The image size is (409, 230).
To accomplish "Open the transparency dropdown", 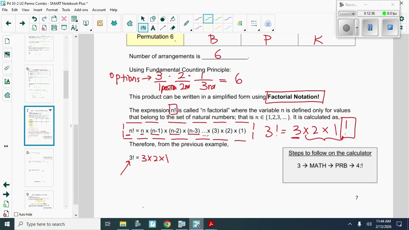I will point(268,23).
